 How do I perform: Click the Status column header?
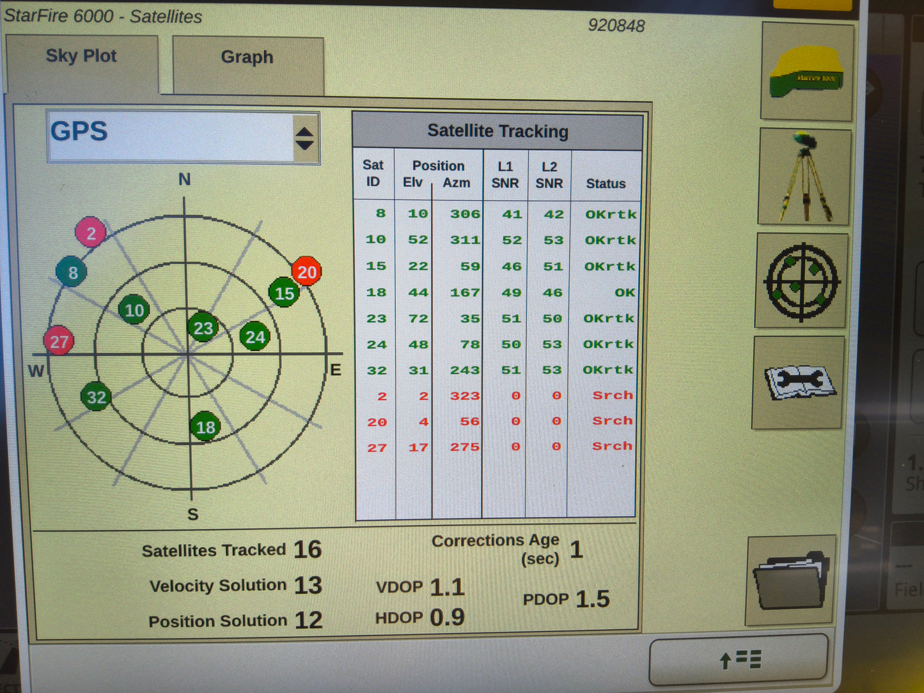pos(606,183)
